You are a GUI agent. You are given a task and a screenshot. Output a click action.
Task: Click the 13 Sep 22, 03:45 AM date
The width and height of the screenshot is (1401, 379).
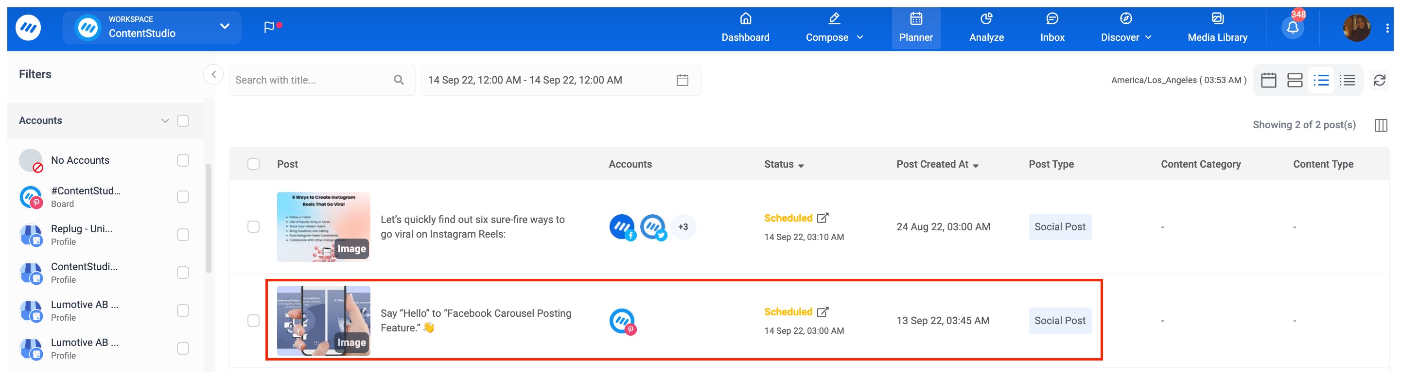pos(943,321)
